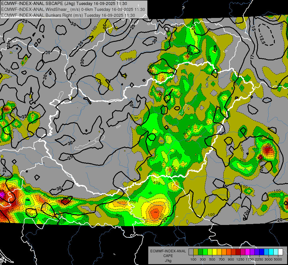Screen dimensions: 288x265
Task: Click the 300 tick label on legend scale
Action: 203,259
